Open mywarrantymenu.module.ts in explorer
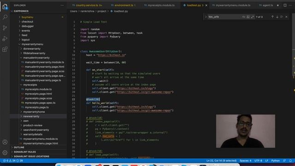The height and width of the screenshot is (166, 295). (x=41, y=139)
